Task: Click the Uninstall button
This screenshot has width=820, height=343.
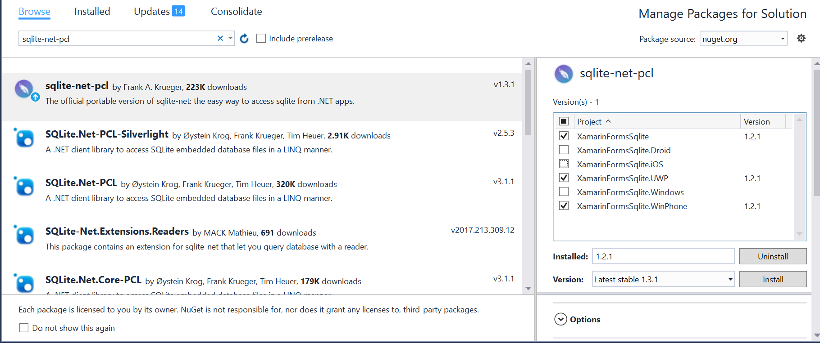Action: [773, 256]
